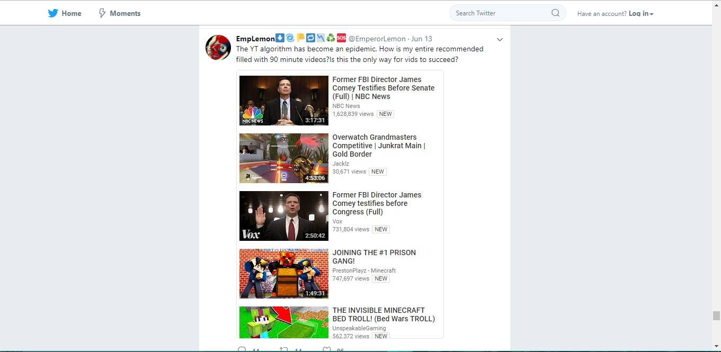
Task: Open the @EmperorLemon handle link
Action: pyautogui.click(x=377, y=39)
